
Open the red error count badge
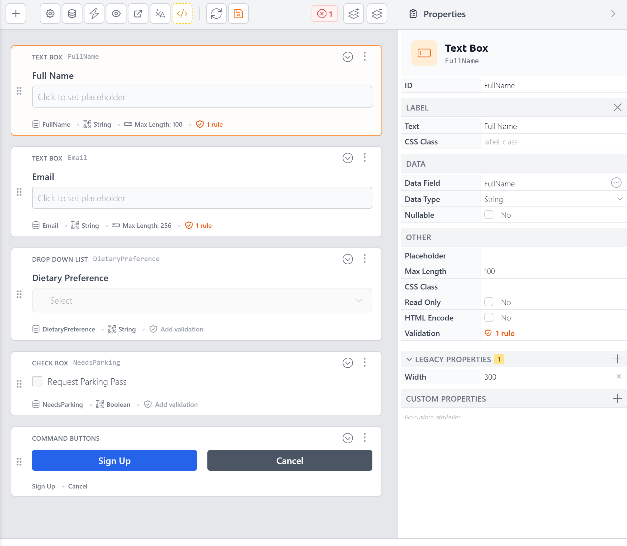[325, 14]
